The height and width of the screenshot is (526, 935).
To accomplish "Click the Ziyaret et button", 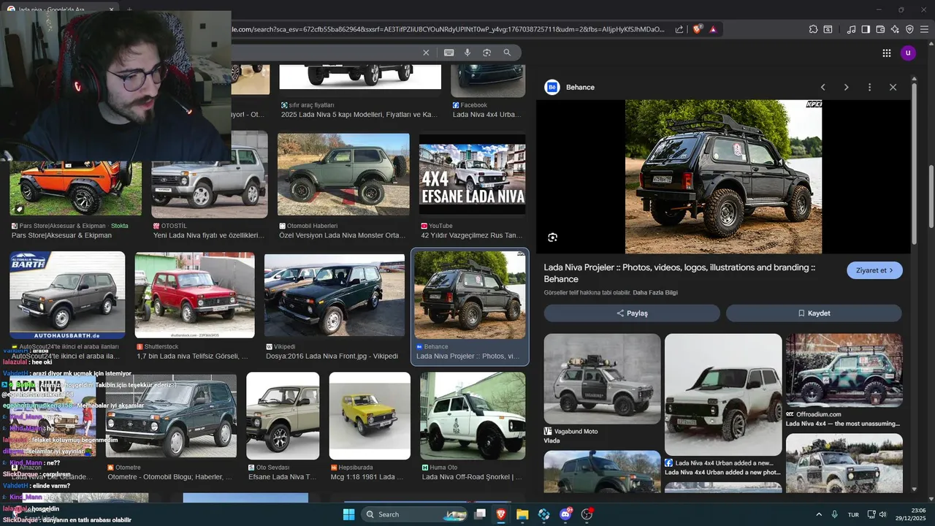I will point(874,270).
